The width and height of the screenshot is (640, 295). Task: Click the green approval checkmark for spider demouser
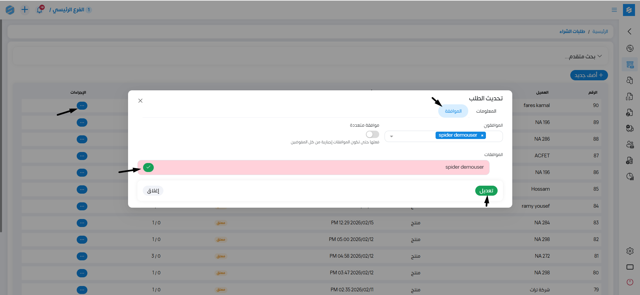pos(148,167)
